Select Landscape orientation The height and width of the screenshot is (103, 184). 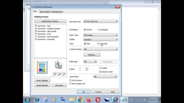[x=98, y=30]
